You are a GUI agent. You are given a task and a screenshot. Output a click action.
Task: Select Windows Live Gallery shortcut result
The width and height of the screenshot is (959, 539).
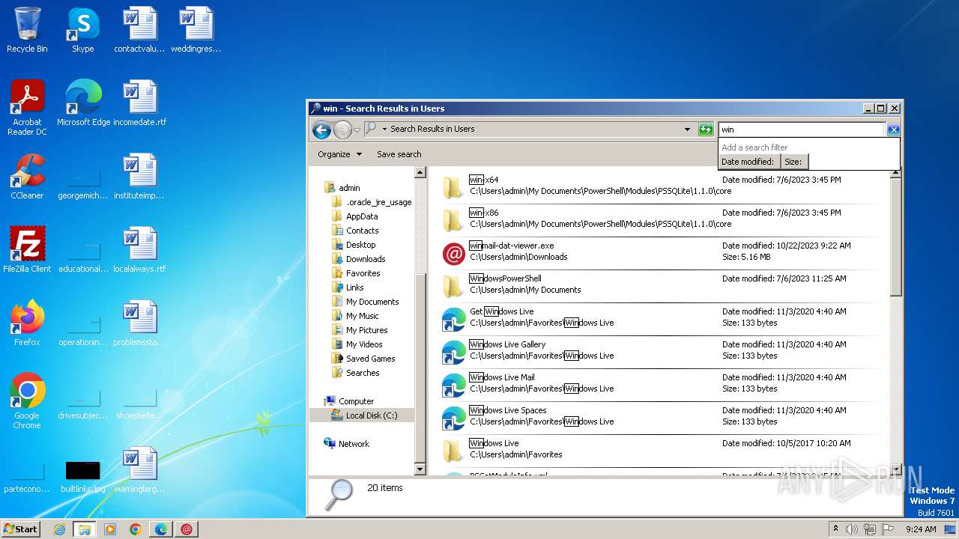(x=659, y=350)
